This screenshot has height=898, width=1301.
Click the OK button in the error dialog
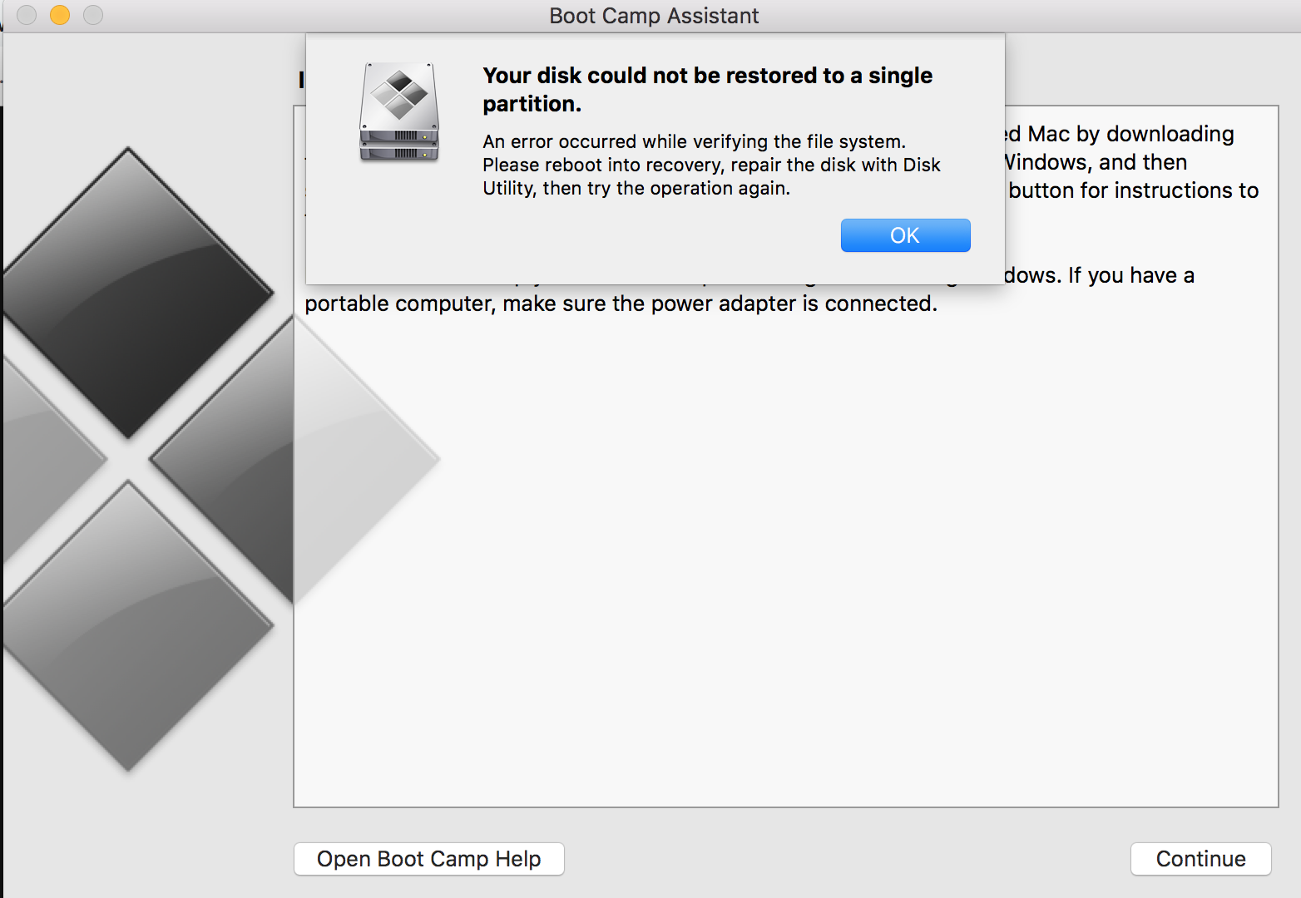click(905, 235)
